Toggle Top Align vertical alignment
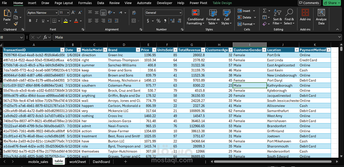Screen dimensions: 344x167 point(90,12)
